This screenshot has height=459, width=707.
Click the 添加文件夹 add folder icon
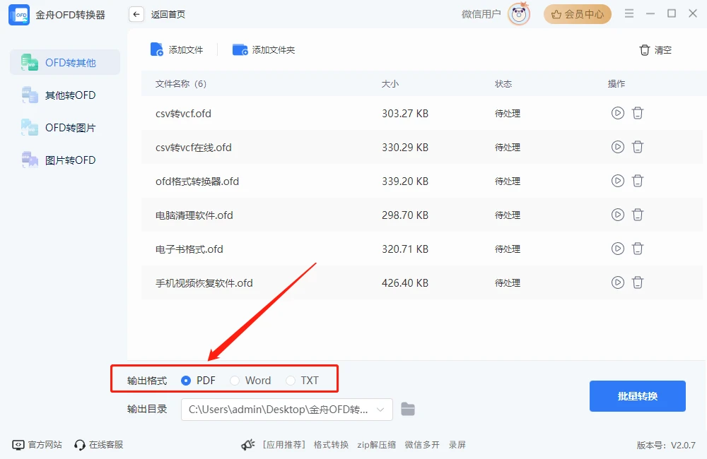(240, 49)
